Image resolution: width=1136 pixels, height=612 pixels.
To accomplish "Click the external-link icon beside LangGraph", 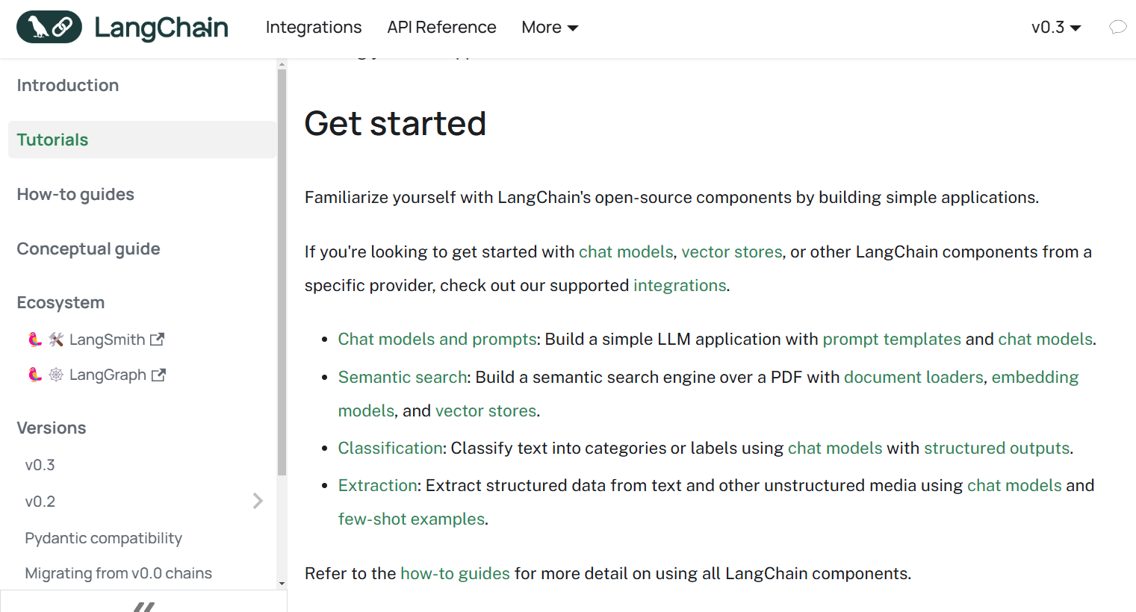I will pos(158,375).
